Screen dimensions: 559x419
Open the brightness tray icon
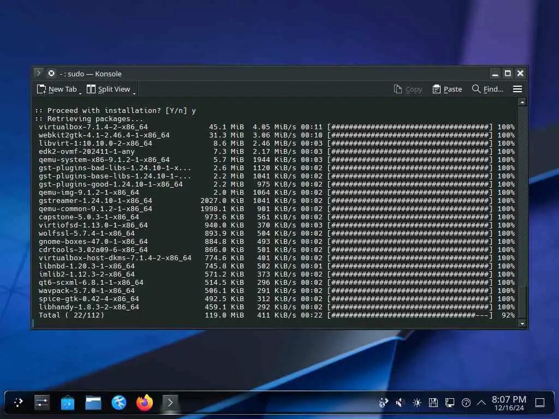tap(417, 403)
